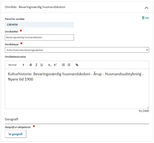154x143 pixels.
Task: Apply superscript formatting
Action: point(55,65)
